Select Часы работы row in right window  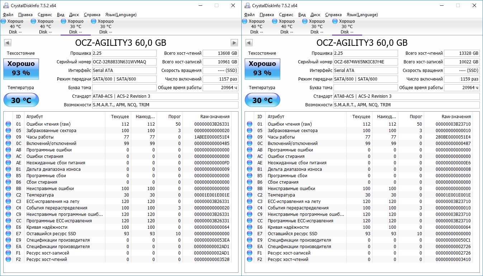(x=359, y=137)
